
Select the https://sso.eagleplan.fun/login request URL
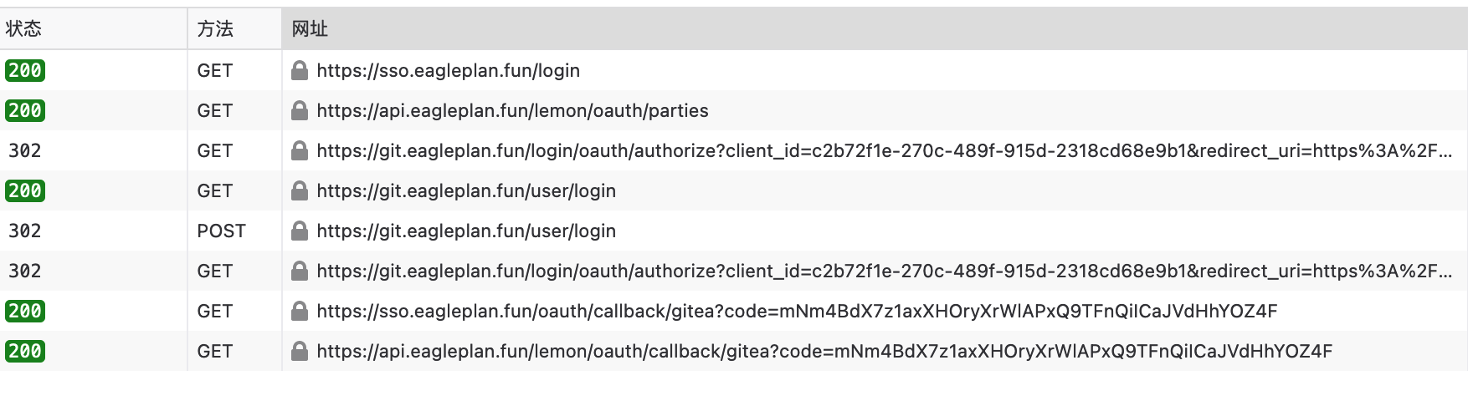448,70
